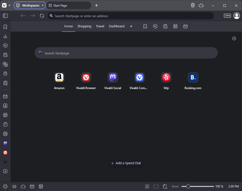
Task: Open Window panel in sidebar
Action: [x=5, y=74]
